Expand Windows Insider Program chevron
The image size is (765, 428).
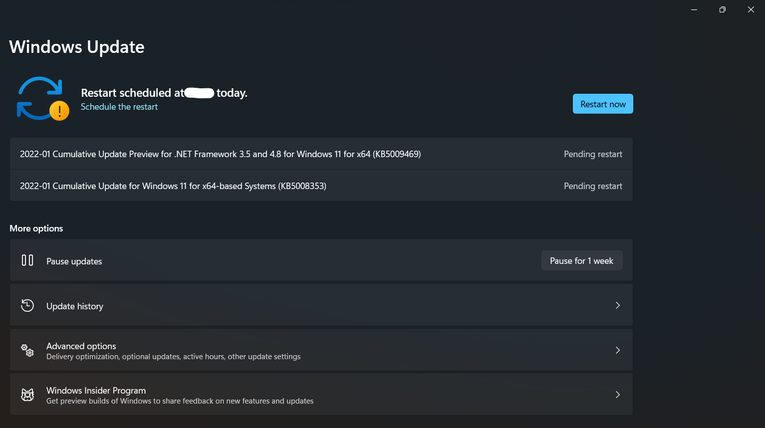(618, 395)
